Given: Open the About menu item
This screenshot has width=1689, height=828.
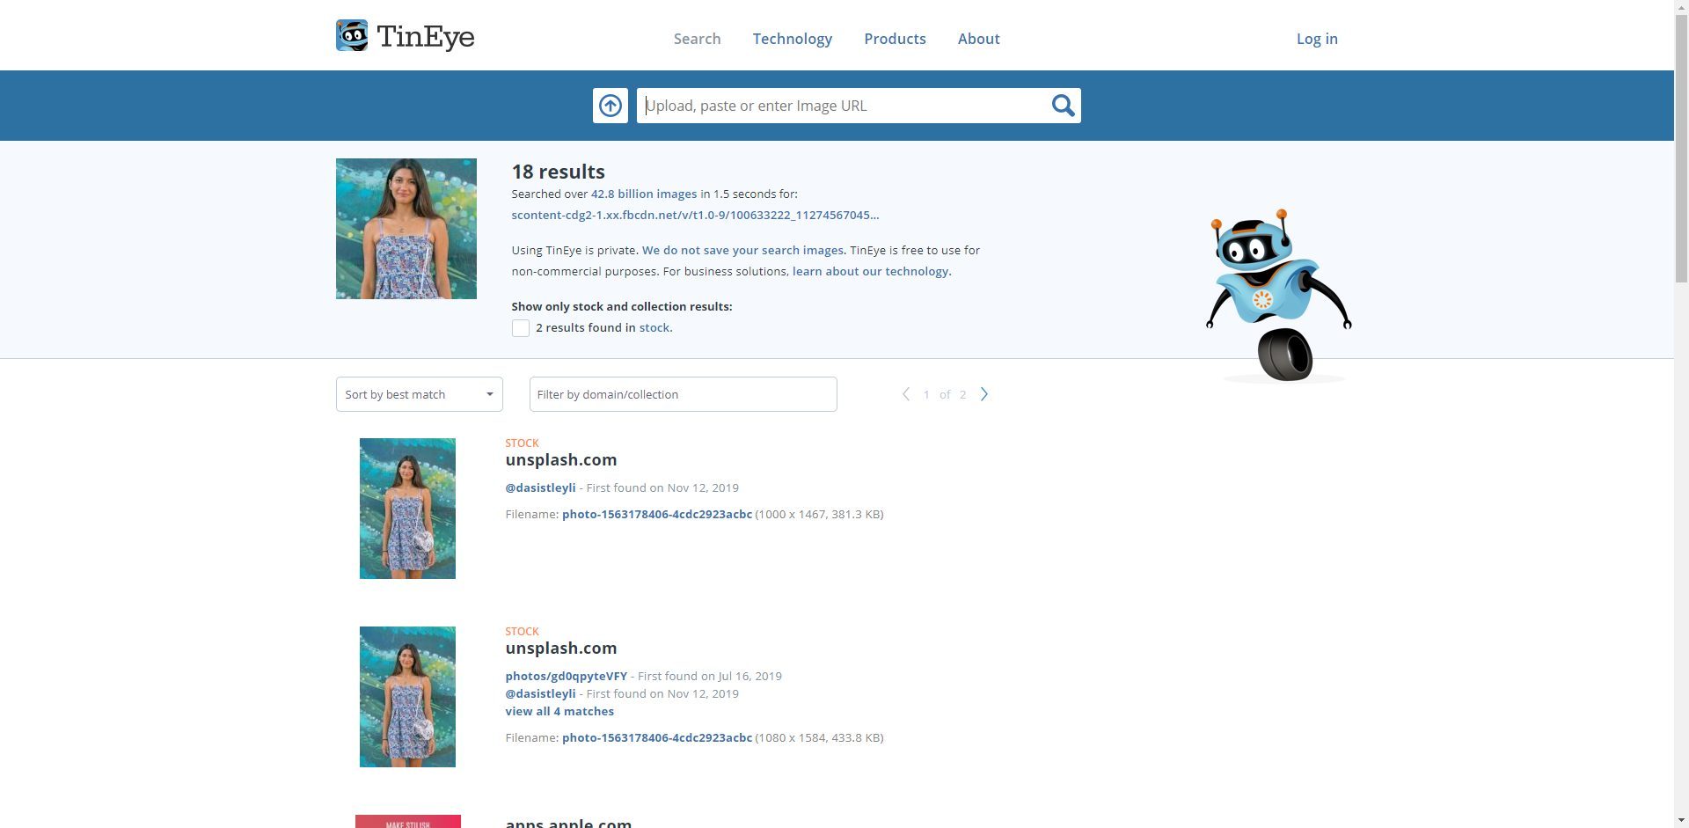Looking at the screenshot, I should 978,39.
